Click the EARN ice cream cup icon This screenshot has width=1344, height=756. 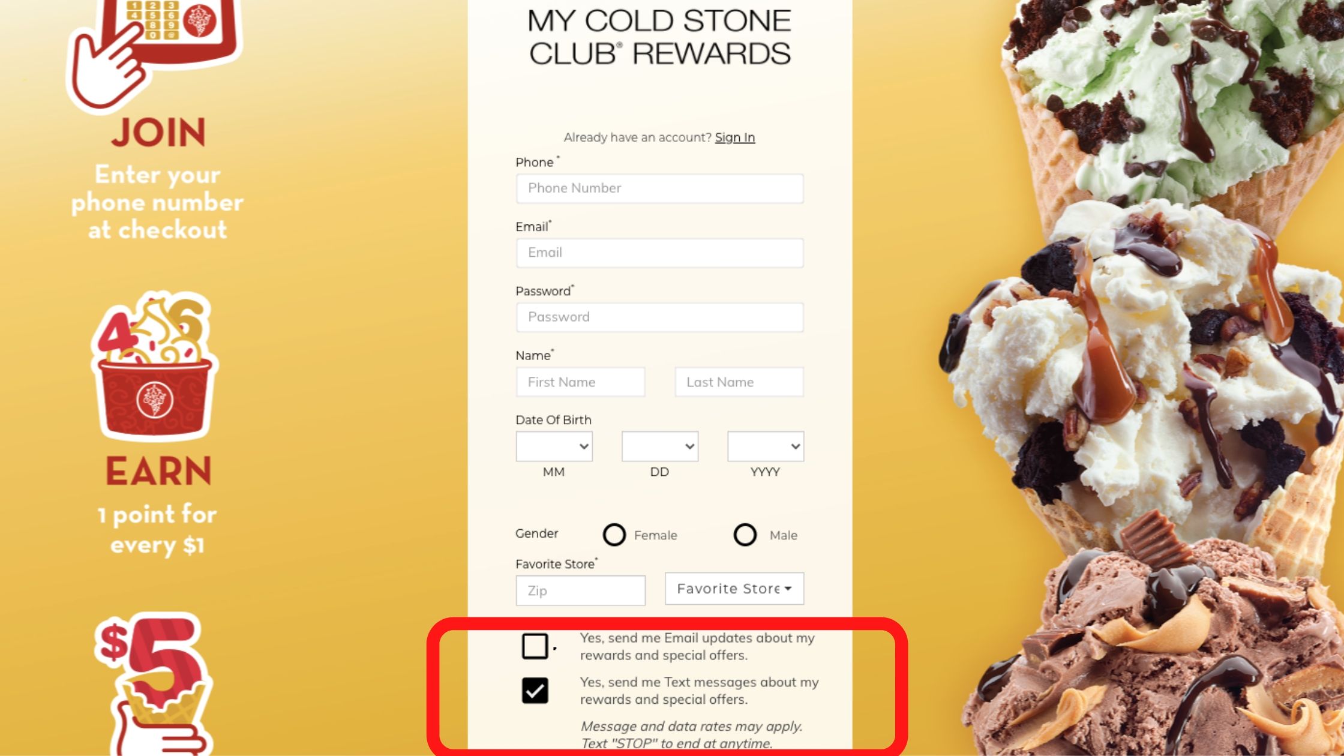(155, 367)
